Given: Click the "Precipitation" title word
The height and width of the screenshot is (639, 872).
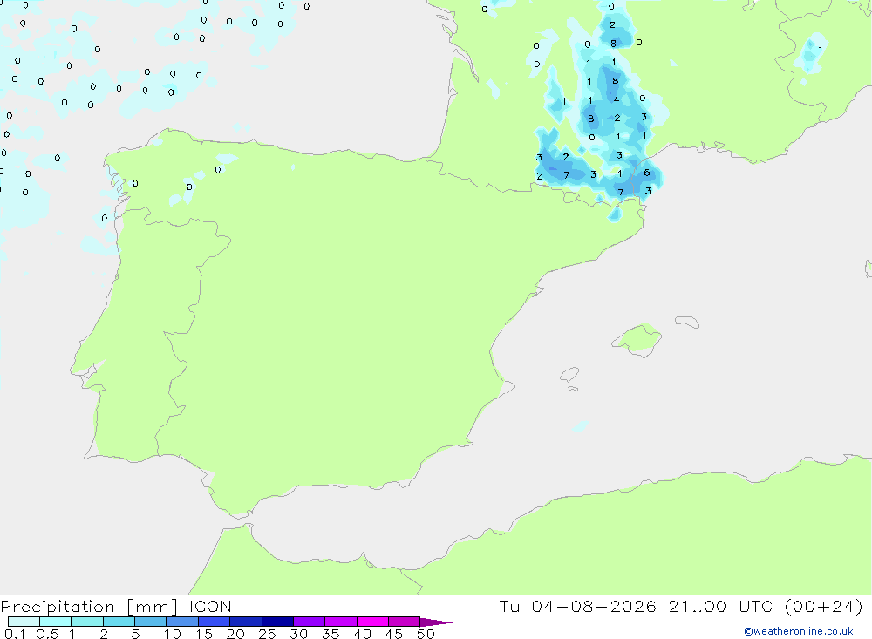Looking at the screenshot, I should (x=58, y=607).
